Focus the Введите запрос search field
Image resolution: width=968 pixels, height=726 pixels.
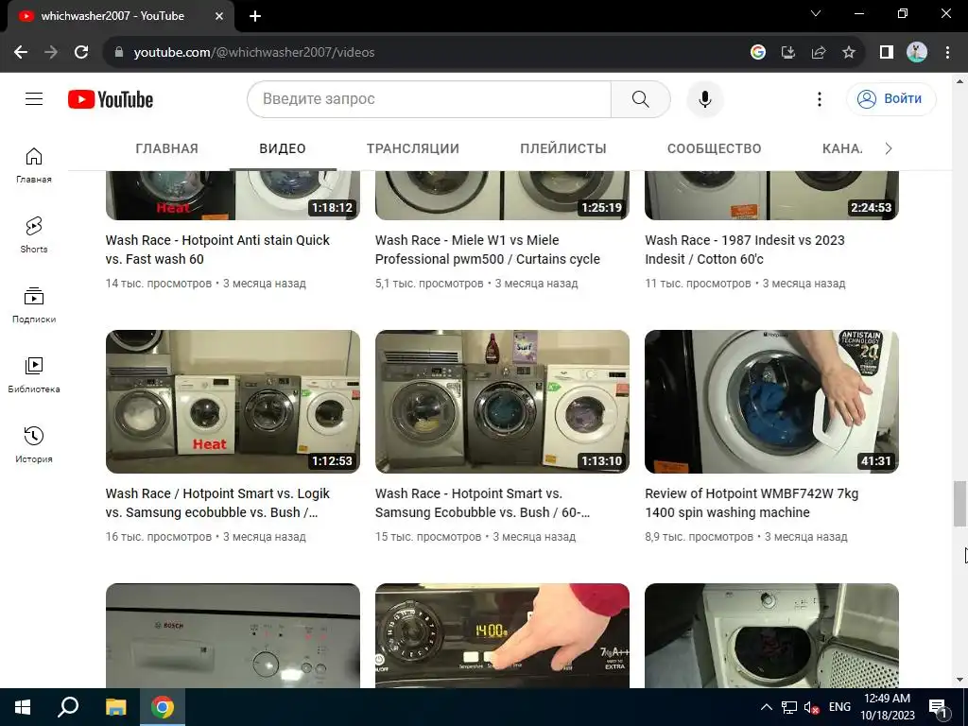coord(429,98)
